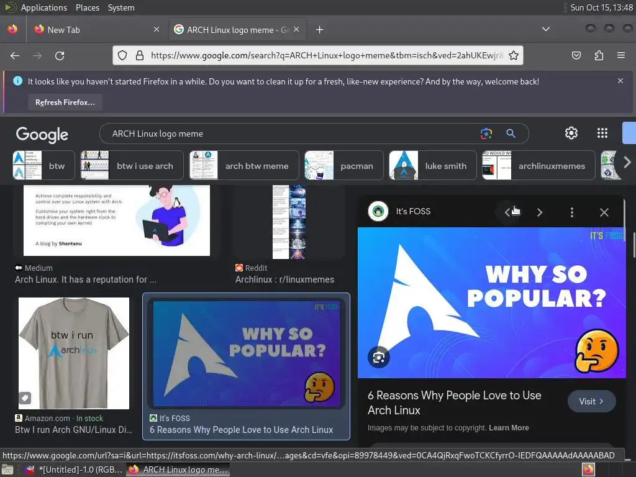This screenshot has height=477, width=636.
Task: Open preview panel three-dot options menu
Action: tap(572, 212)
